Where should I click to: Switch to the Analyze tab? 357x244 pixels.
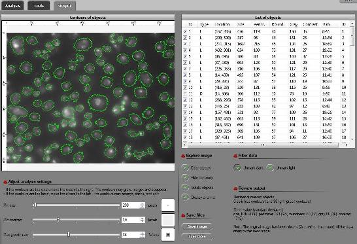point(14,6)
